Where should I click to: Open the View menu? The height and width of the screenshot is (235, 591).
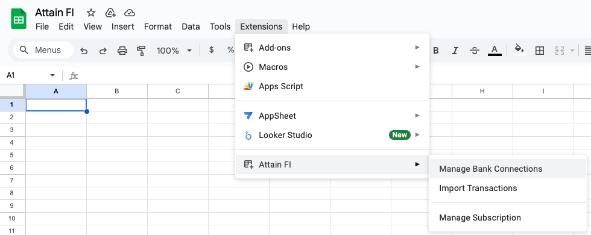93,27
